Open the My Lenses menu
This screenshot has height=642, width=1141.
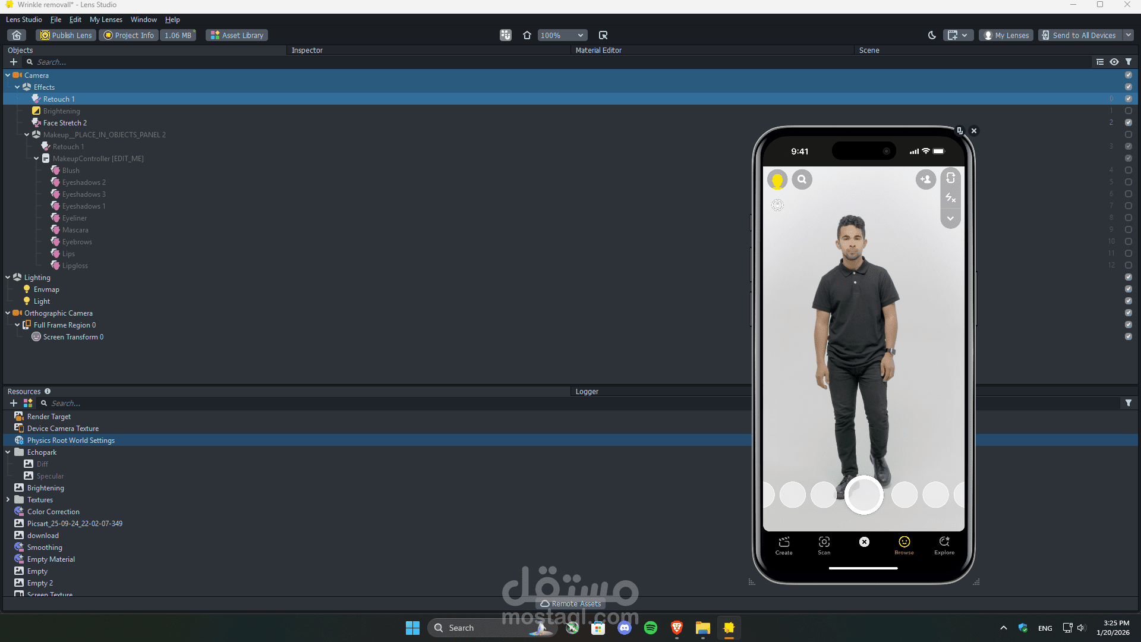point(106,20)
